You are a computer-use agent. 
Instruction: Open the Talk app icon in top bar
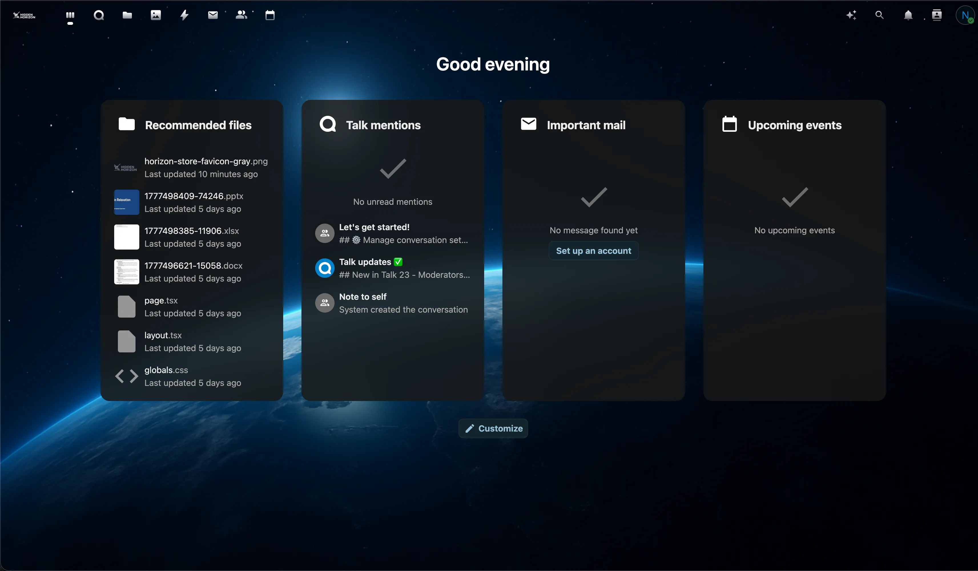tap(99, 15)
